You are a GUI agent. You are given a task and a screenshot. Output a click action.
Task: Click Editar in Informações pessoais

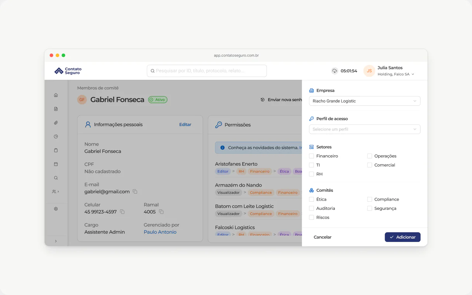(x=185, y=125)
